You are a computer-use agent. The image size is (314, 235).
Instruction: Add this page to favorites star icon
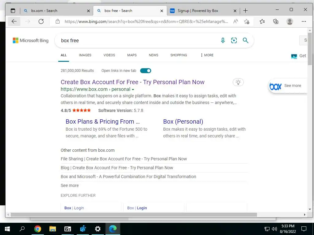pos(247,21)
